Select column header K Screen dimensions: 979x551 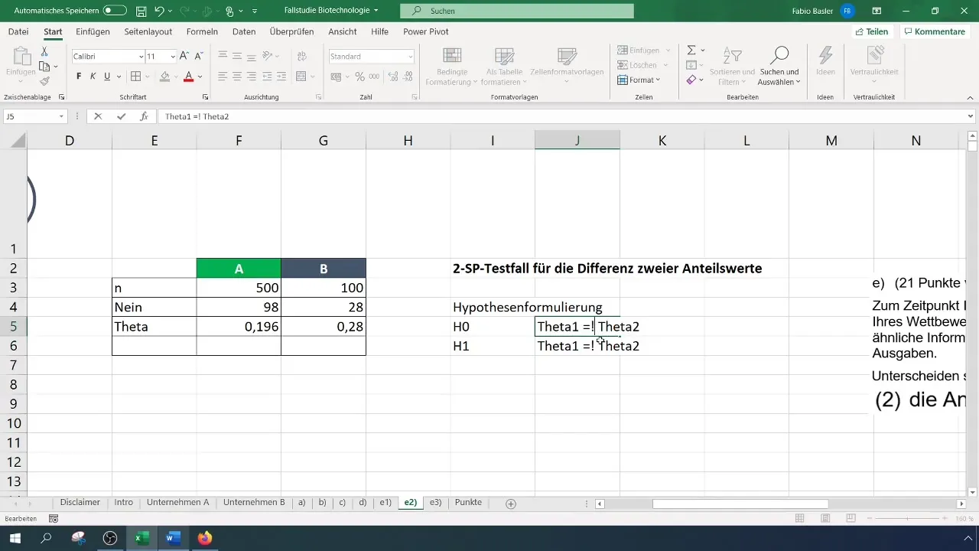coord(662,140)
